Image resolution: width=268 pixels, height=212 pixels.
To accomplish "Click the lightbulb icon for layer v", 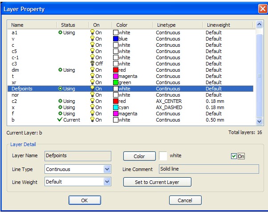I will pos(93,39).
